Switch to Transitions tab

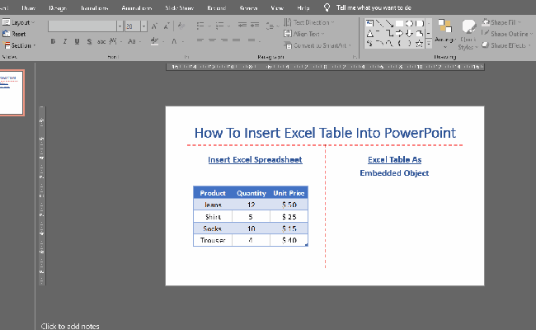click(94, 7)
